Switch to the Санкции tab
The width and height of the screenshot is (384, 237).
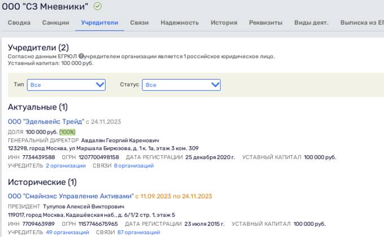[55, 23]
